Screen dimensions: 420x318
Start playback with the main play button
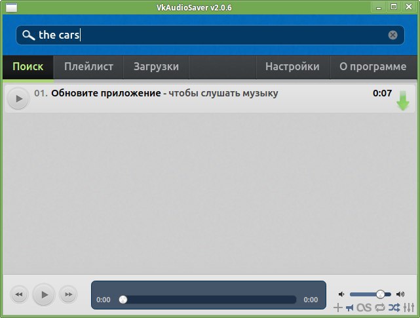44,294
